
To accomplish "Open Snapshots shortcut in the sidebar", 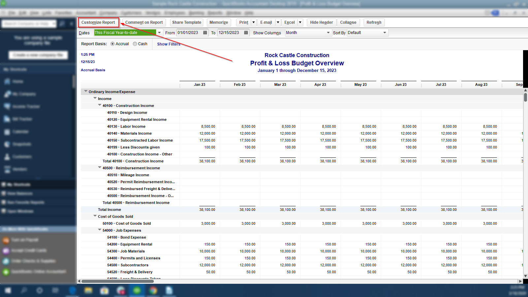I will pyautogui.click(x=18, y=144).
